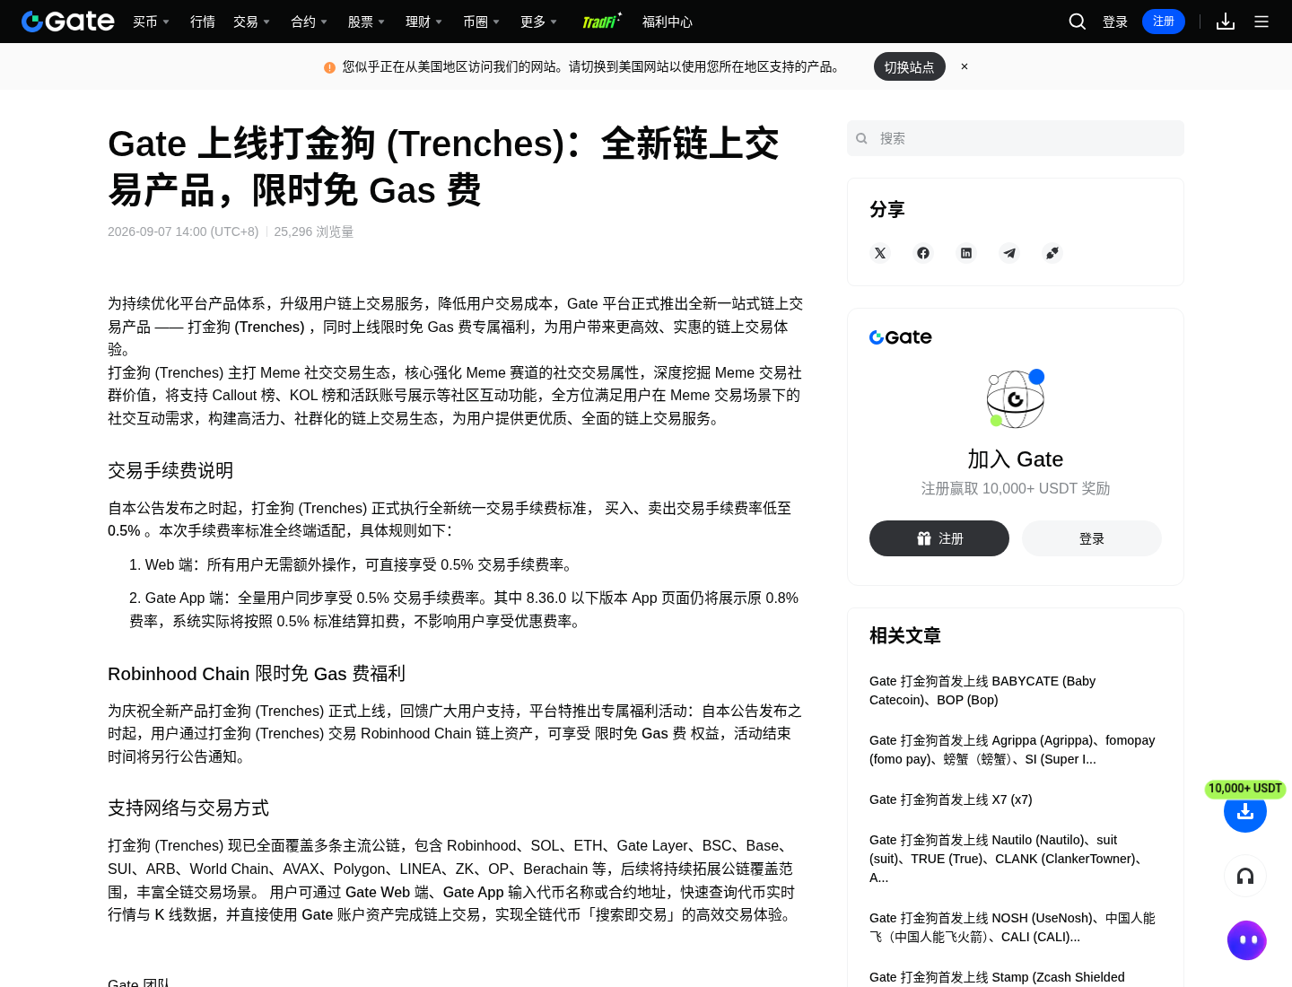
Task: Expand the 合约 dropdown menu
Action: coord(309,22)
